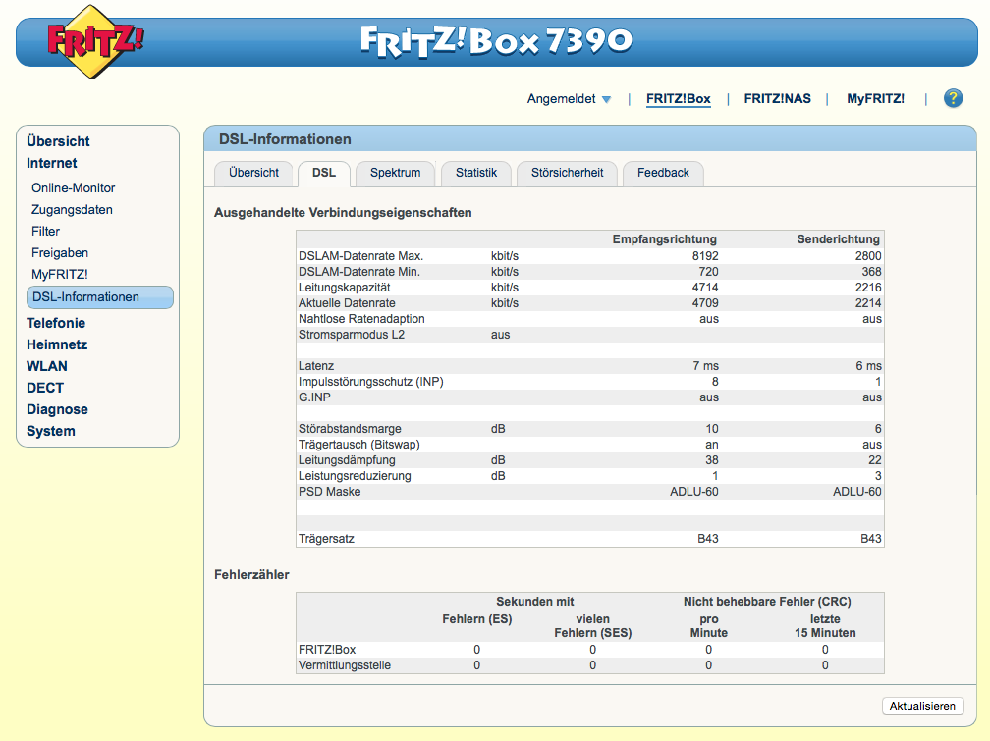The width and height of the screenshot is (990, 741).
Task: Click the FRITZ! logo icon
Action: (94, 41)
